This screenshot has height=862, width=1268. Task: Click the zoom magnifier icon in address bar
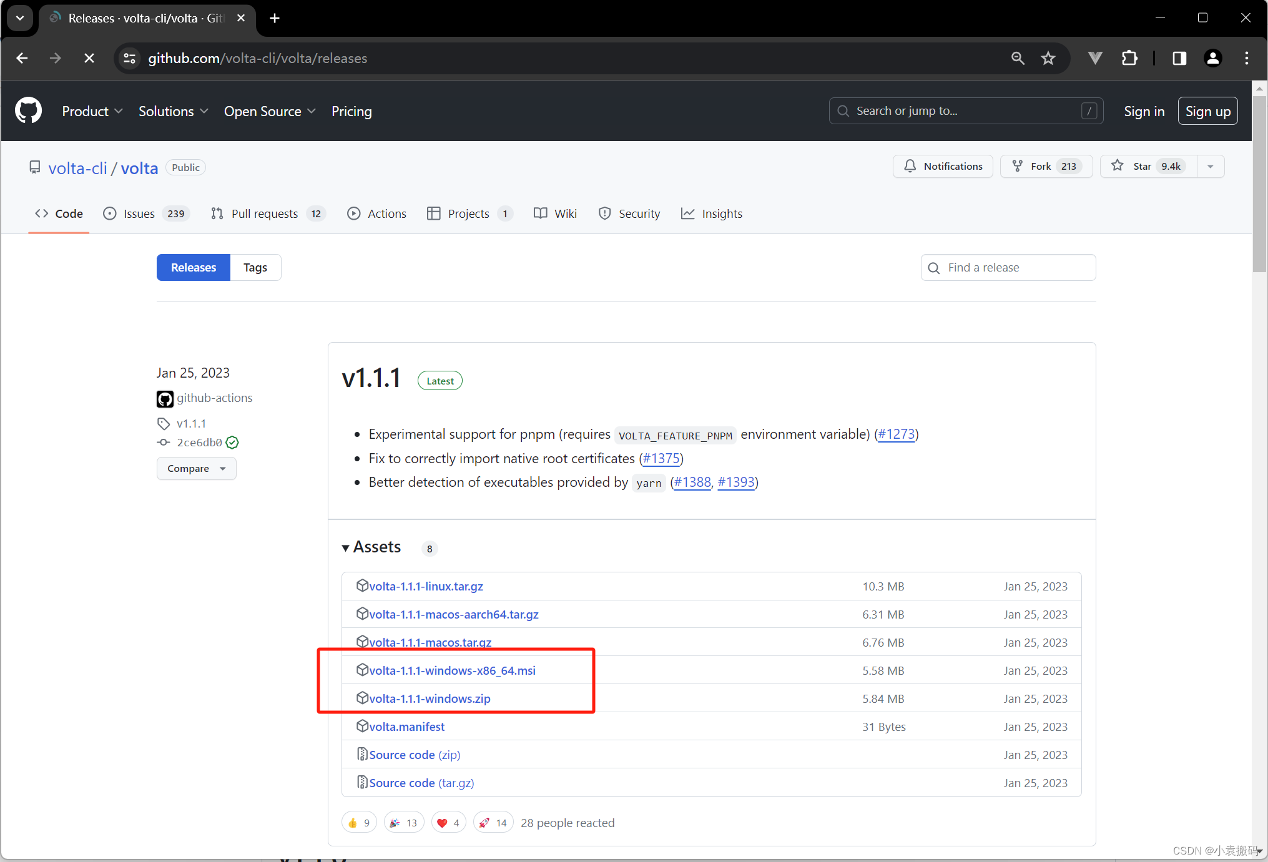click(1018, 58)
